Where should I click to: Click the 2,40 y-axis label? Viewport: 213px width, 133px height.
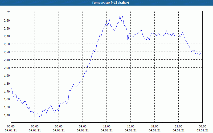coord(7,36)
